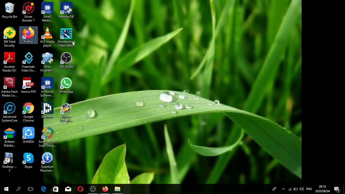The width and height of the screenshot is (345, 194).
Task: Open the speaker volume control
Action: (301, 189)
